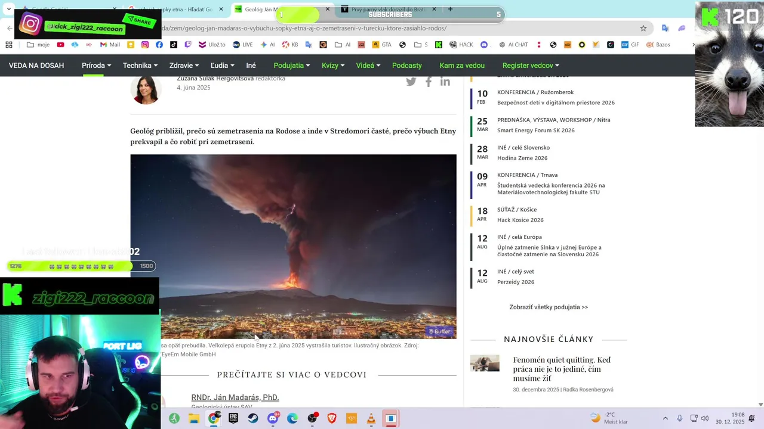764x429 pixels.
Task: Open Epic Games launcher from the taskbar
Action: pos(233,418)
